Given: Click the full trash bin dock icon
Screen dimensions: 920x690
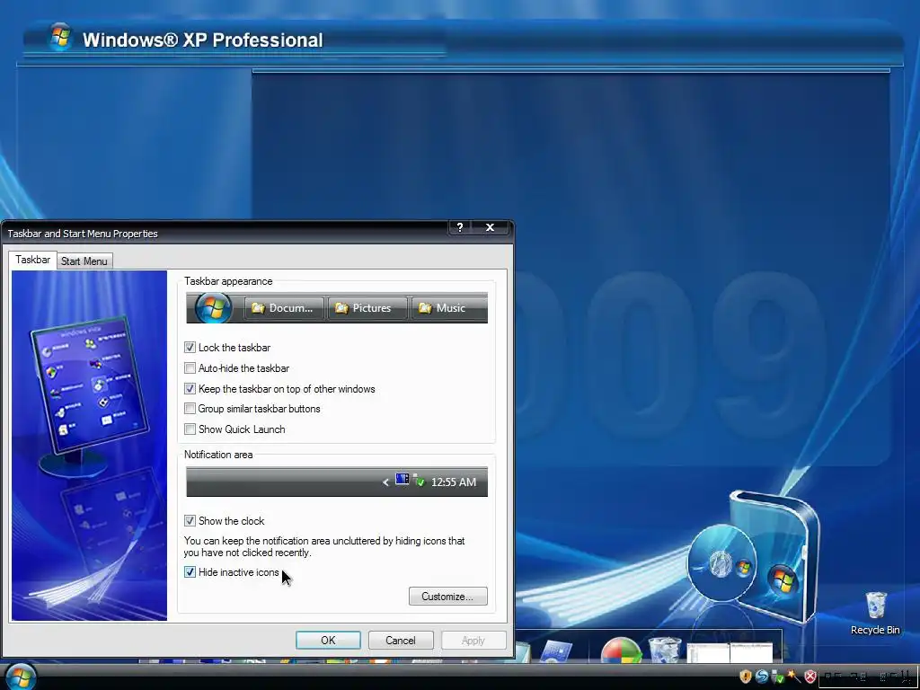Looking at the screenshot, I should (x=665, y=650).
